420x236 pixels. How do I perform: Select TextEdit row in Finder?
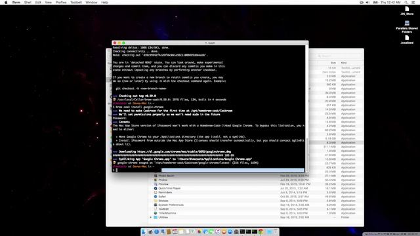pyautogui.click(x=256, y=209)
